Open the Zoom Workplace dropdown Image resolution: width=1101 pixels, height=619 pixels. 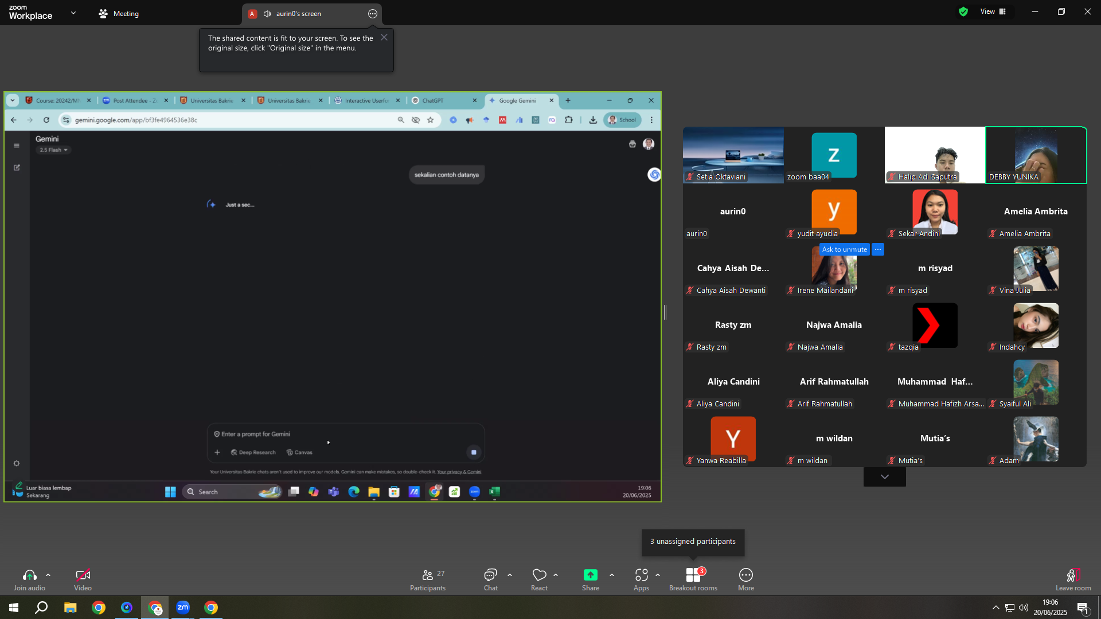tap(73, 13)
